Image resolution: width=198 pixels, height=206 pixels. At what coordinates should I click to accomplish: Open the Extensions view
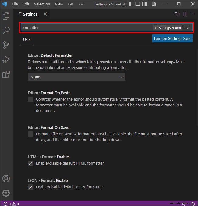6,74
